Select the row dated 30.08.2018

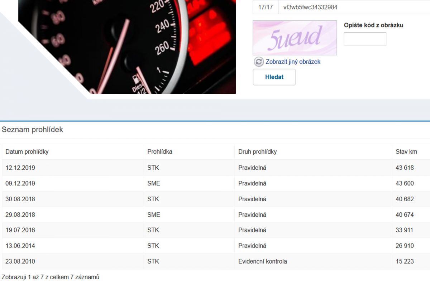pyautogui.click(x=20, y=199)
